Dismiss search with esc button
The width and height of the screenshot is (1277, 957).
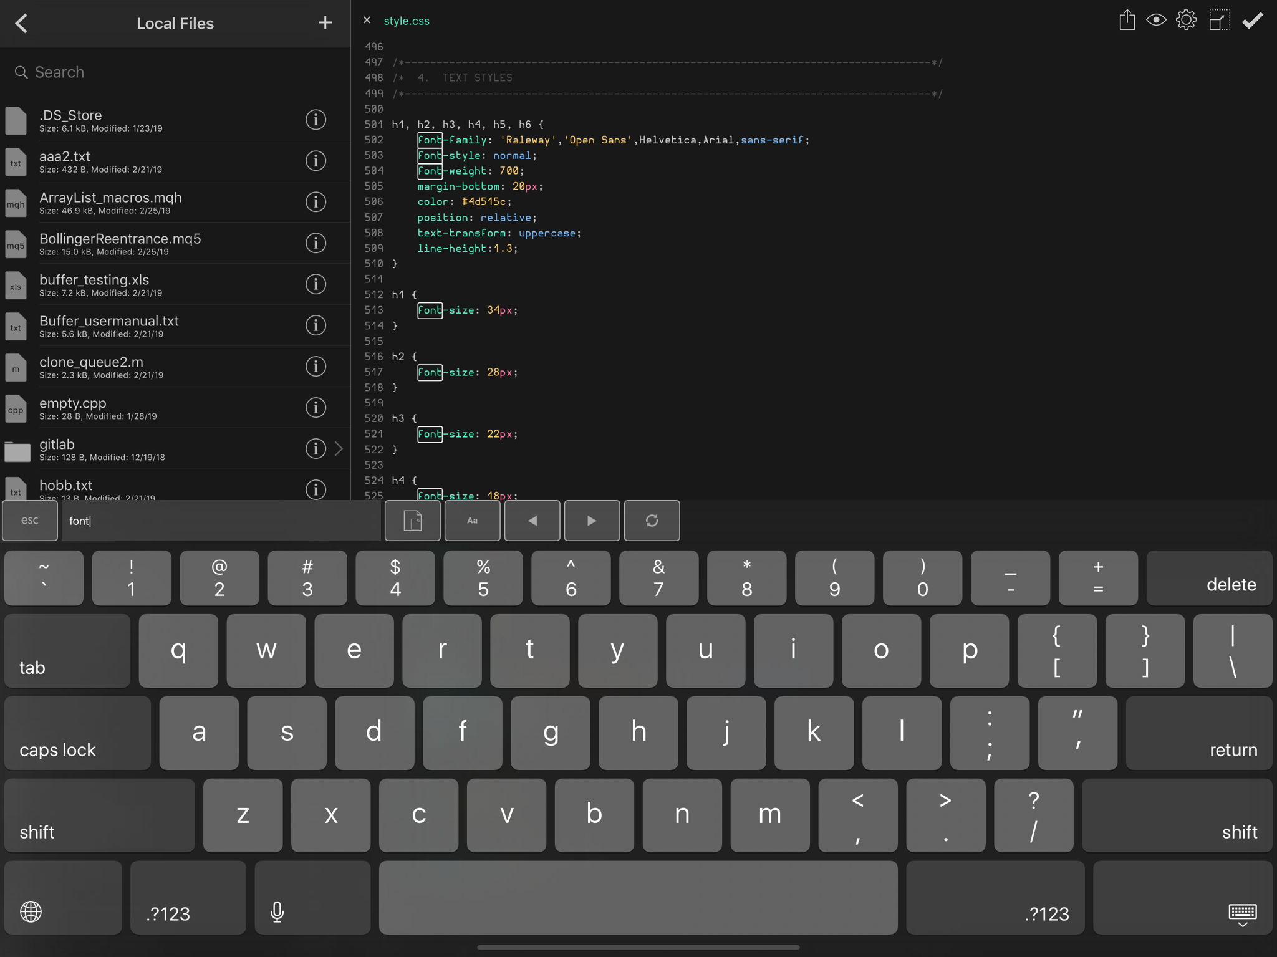click(x=30, y=521)
